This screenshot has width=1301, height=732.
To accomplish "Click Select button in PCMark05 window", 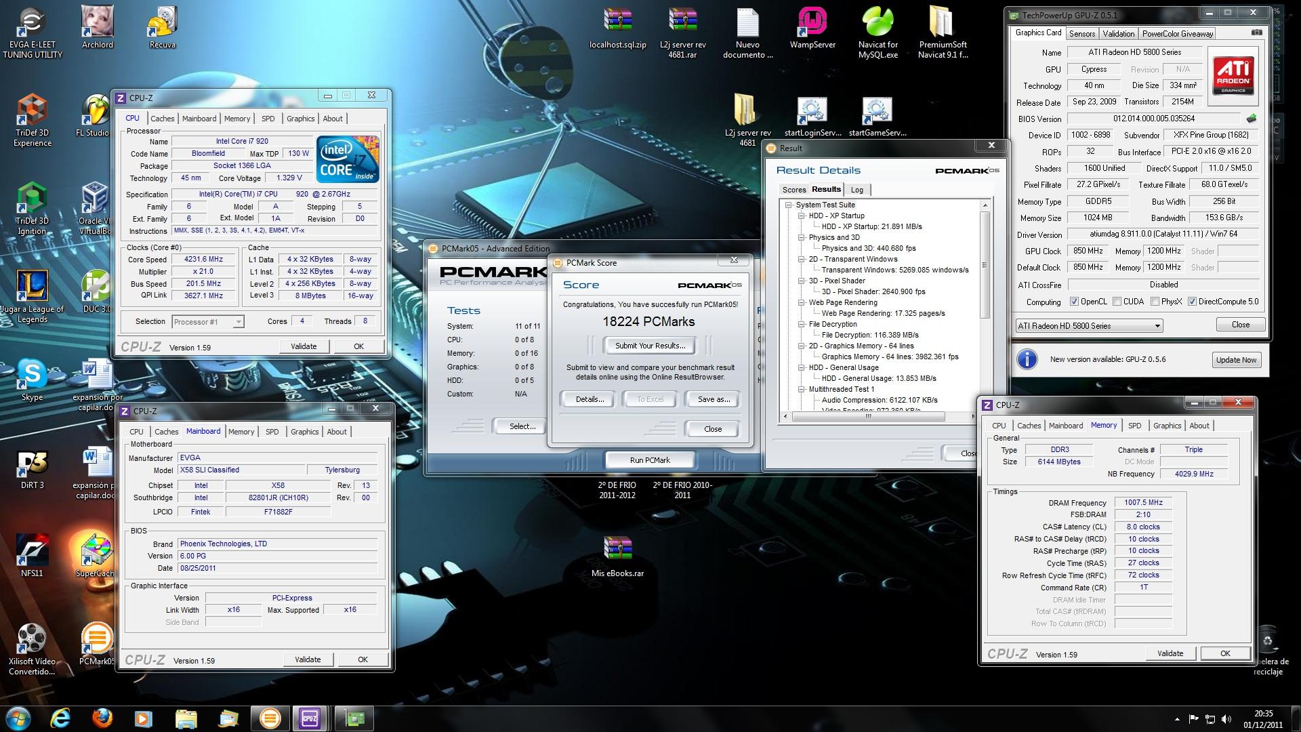I will (522, 426).
